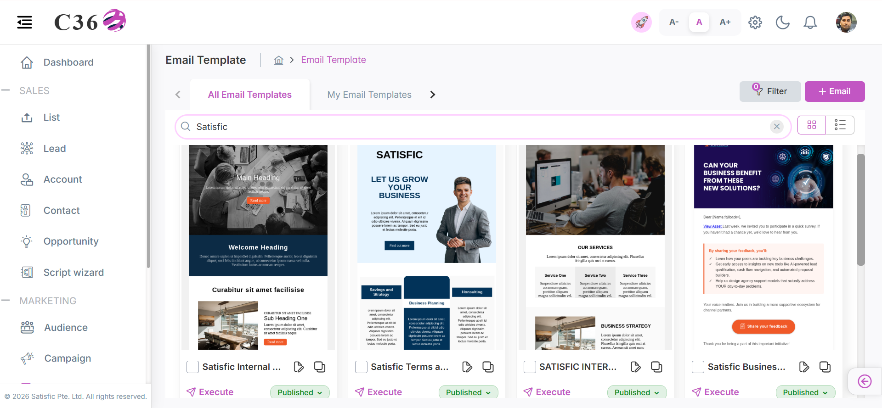The height and width of the screenshot is (408, 882).
Task: Click the C36 logo
Action: click(x=90, y=21)
